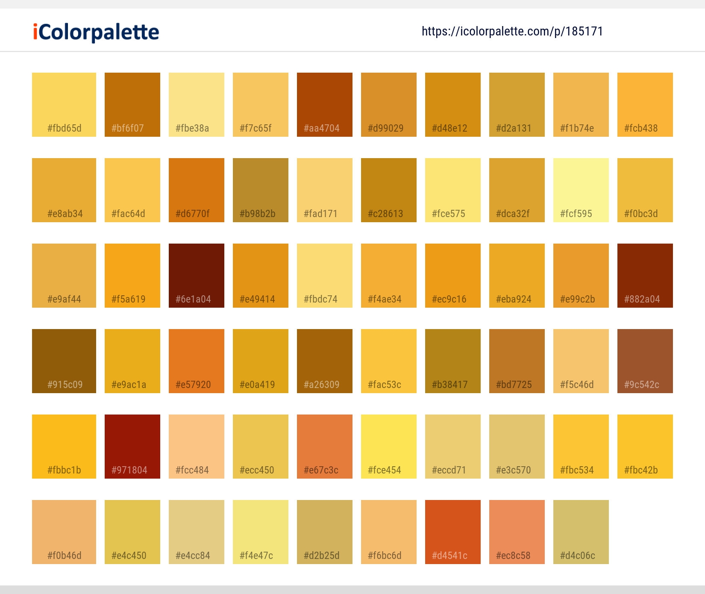705x594 pixels.
Task: Select the #ec8c58 salmon swatch
Action: pos(517,532)
